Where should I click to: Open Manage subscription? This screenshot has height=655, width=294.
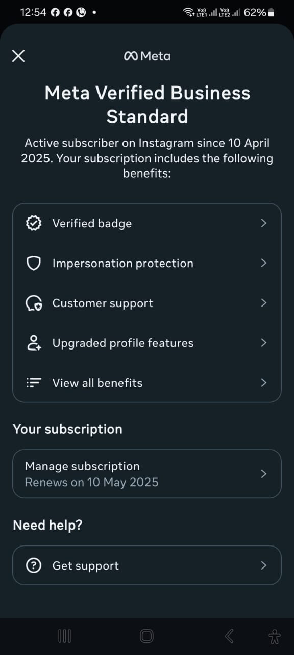(147, 474)
